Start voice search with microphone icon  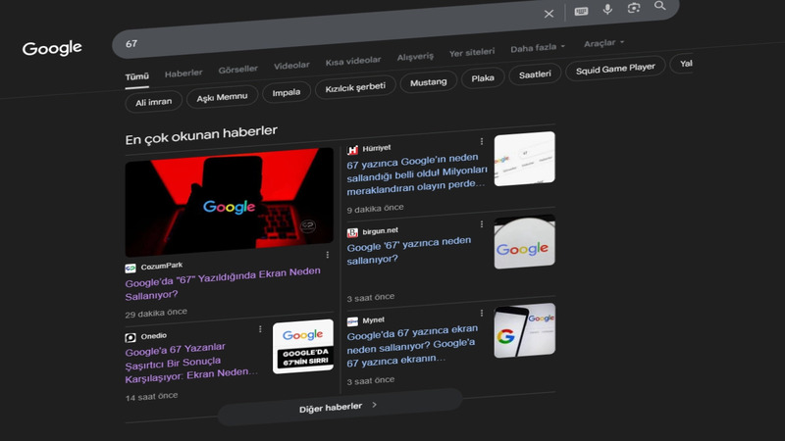[607, 10]
